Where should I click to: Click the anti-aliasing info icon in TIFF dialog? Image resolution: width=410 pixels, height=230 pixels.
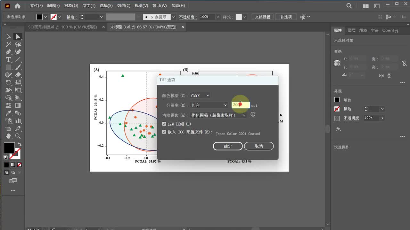253,114
